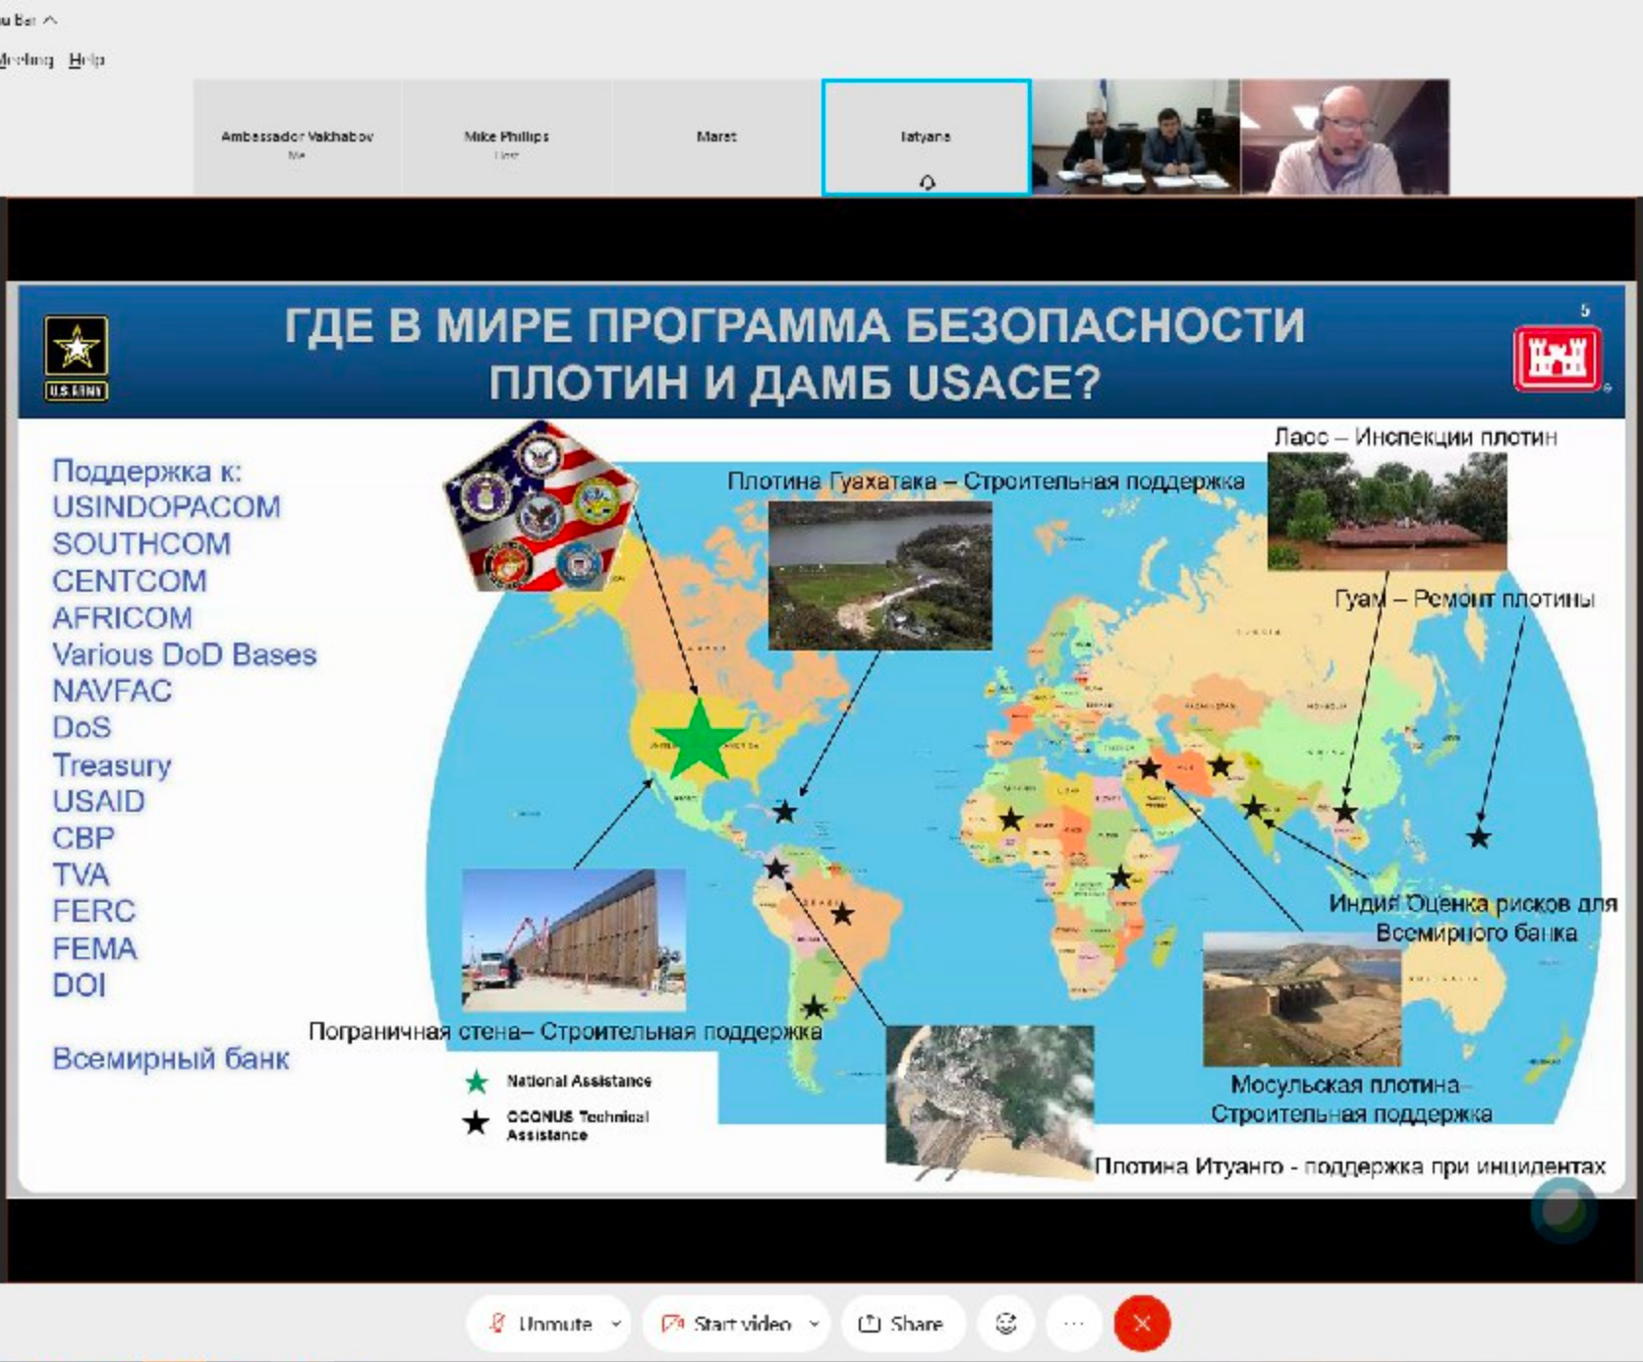Image resolution: width=1643 pixels, height=1362 pixels.
Task: Open audio options arrow beside Unmute
Action: pos(616,1324)
